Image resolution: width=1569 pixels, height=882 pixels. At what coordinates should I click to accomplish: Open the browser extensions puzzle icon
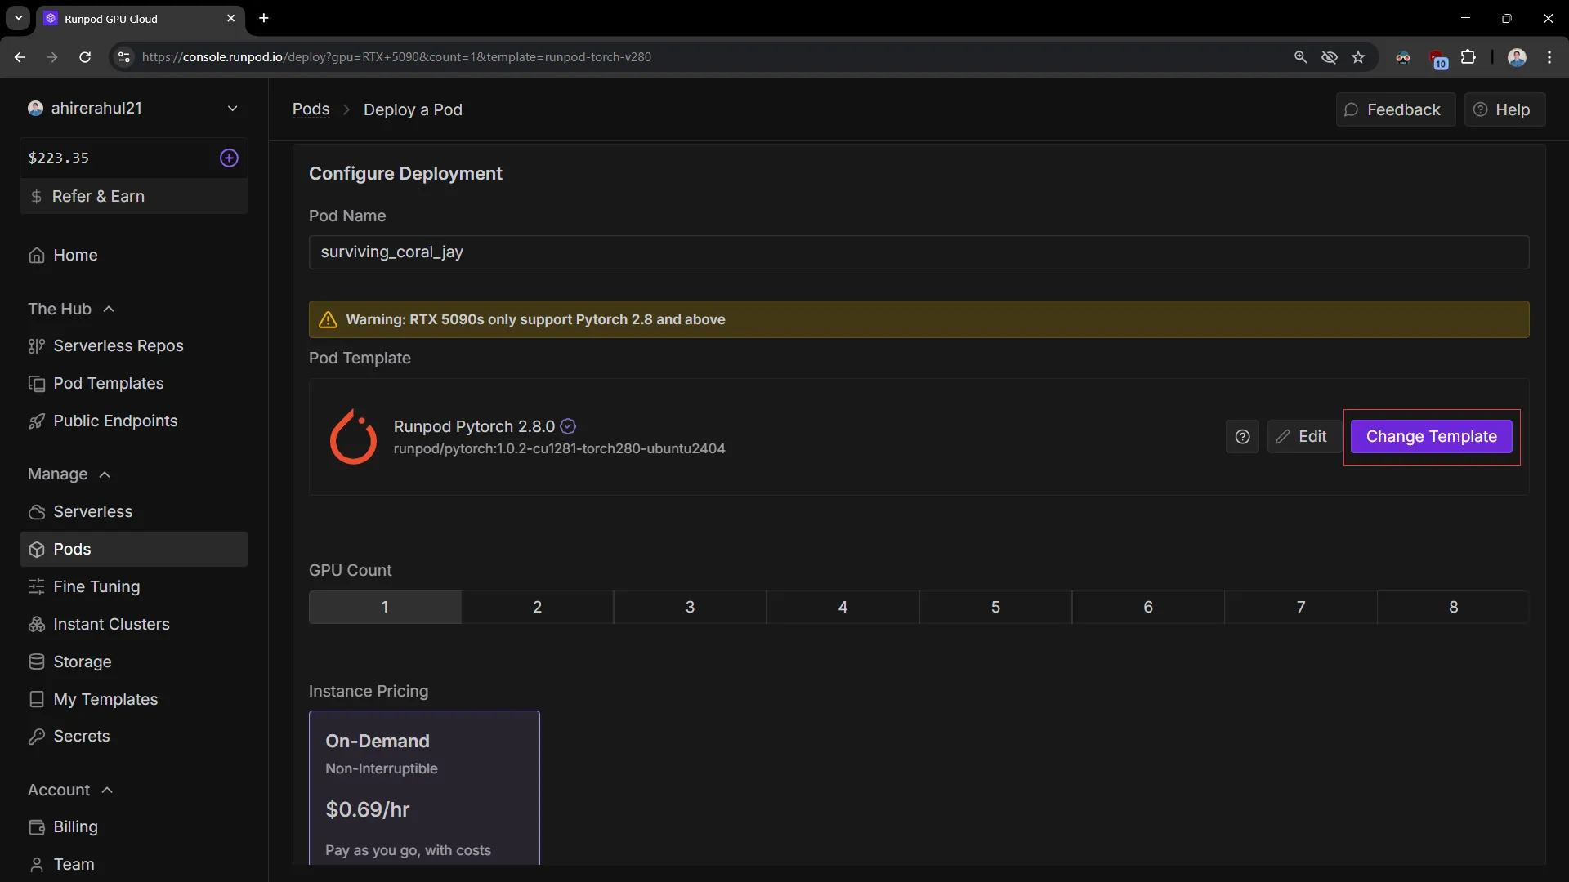1468,57
